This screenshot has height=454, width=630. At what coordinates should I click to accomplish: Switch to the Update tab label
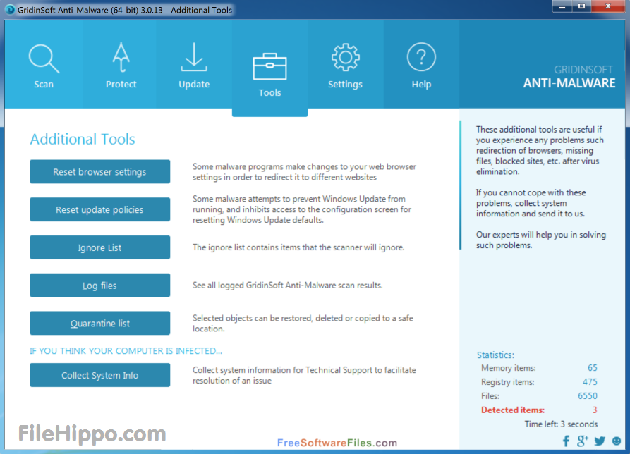194,85
